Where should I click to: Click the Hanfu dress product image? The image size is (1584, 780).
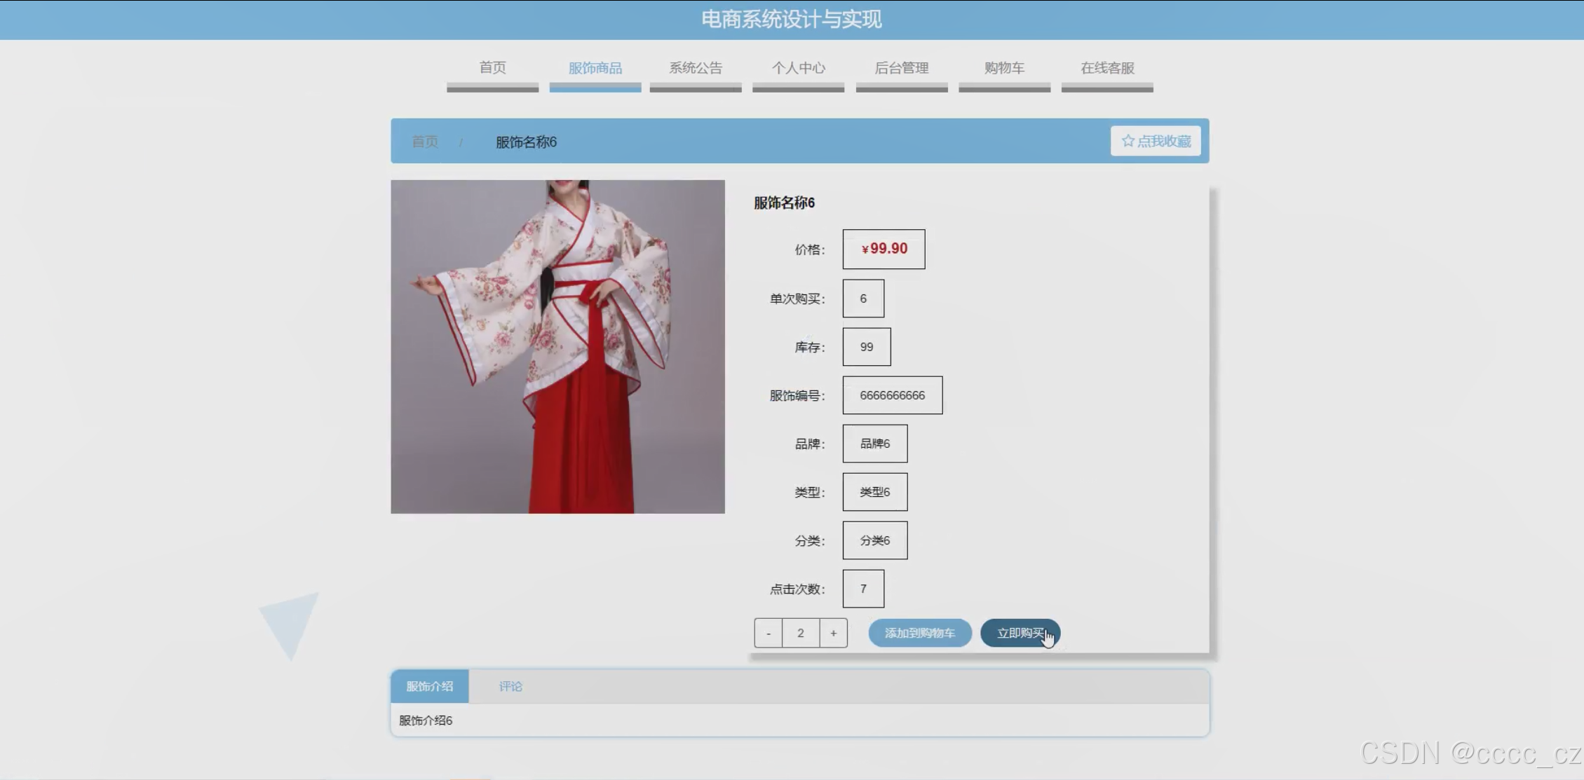pos(557,347)
